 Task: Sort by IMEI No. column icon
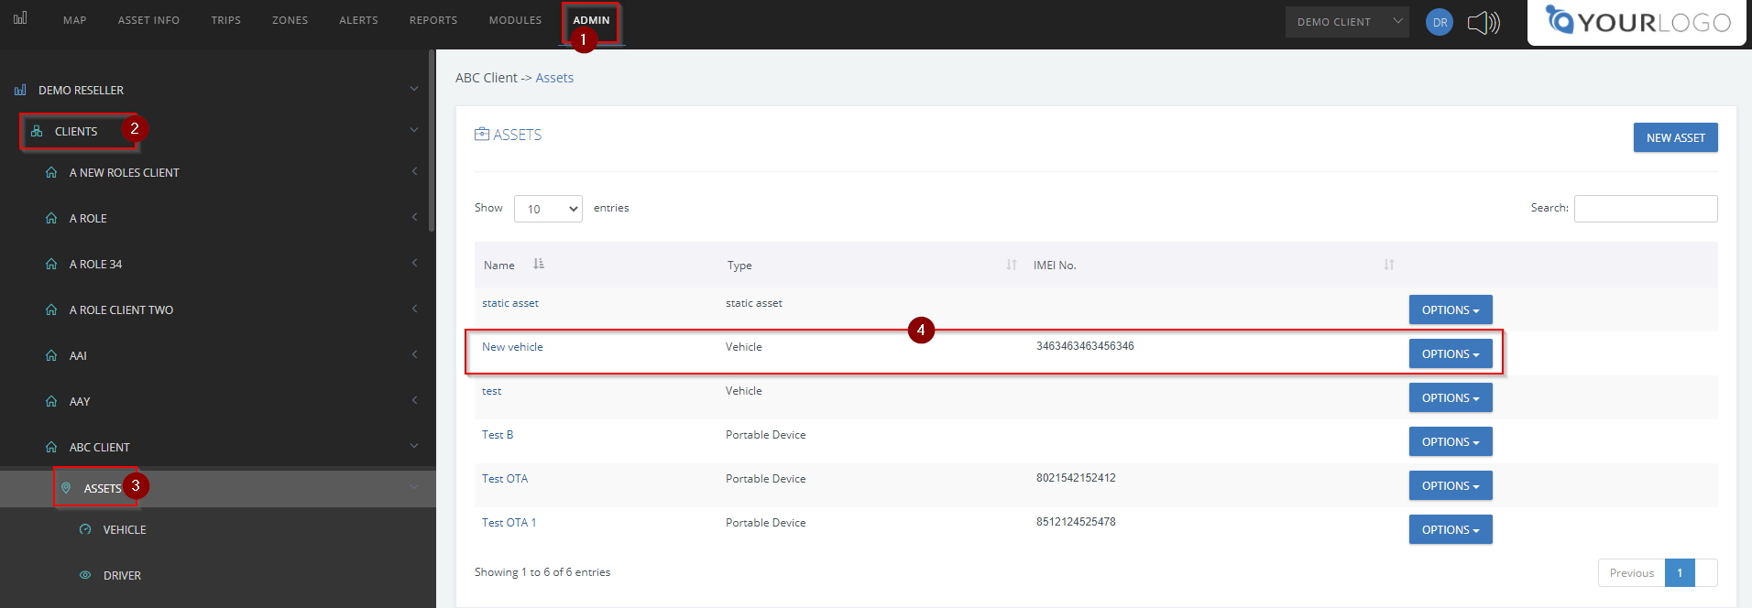1389,265
